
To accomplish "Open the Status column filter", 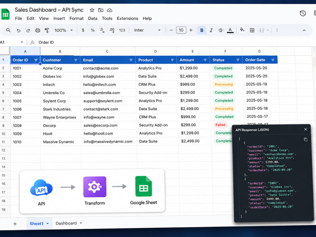I will pos(238,60).
